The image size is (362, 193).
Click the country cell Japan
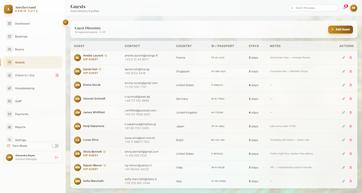(x=180, y=126)
